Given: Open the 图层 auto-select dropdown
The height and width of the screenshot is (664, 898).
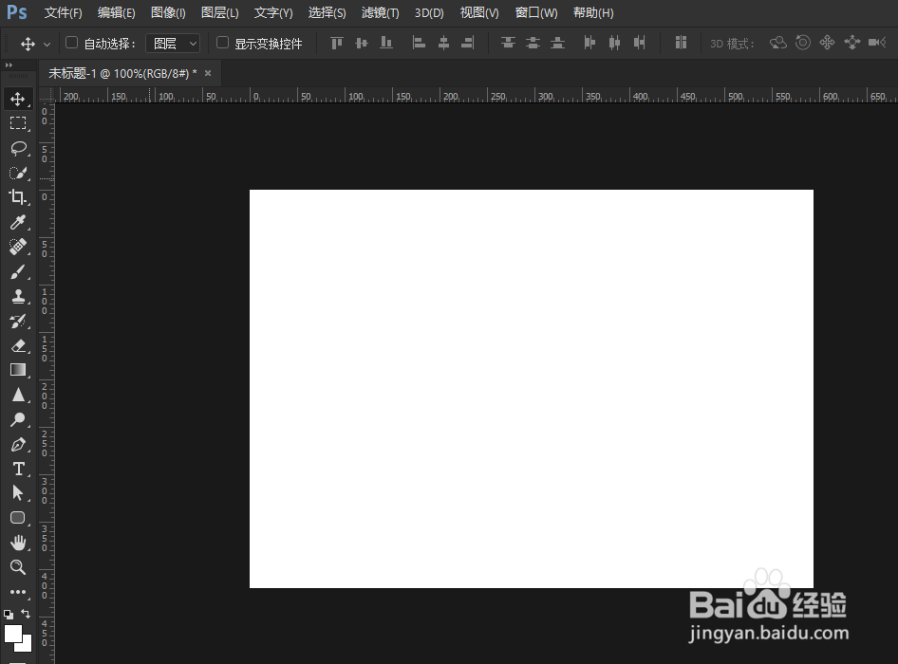Looking at the screenshot, I should point(173,44).
